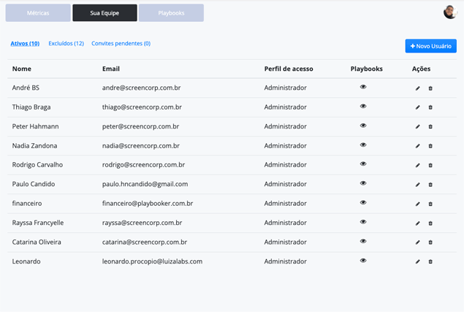Edit the Paulo Candido user
This screenshot has height=322, width=464.
[x=417, y=185]
